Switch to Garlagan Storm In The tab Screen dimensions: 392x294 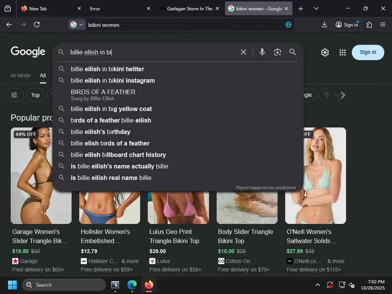pyautogui.click(x=189, y=9)
